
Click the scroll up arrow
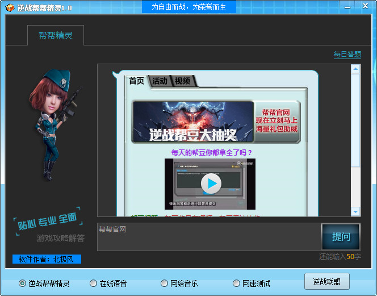355,69
